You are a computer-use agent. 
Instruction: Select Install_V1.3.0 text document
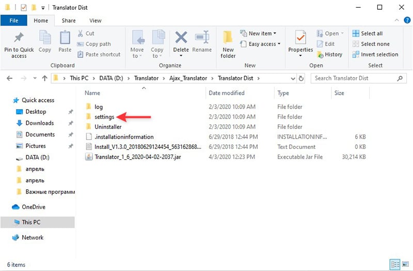point(148,147)
